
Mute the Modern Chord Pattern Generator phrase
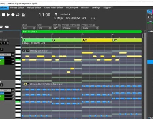28,84
